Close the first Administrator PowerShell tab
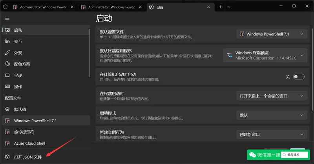The height and width of the screenshot is (164, 314). coord(72,7)
